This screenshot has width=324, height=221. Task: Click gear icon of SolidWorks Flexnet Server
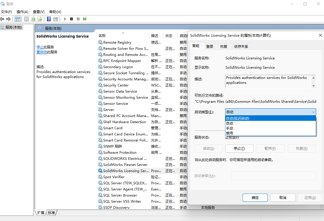(100, 165)
